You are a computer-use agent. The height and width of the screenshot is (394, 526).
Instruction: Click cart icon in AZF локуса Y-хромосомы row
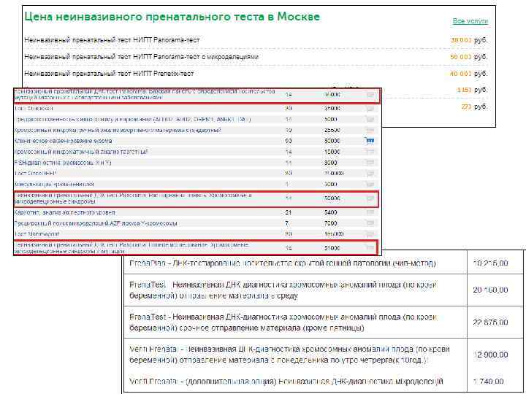(x=370, y=223)
